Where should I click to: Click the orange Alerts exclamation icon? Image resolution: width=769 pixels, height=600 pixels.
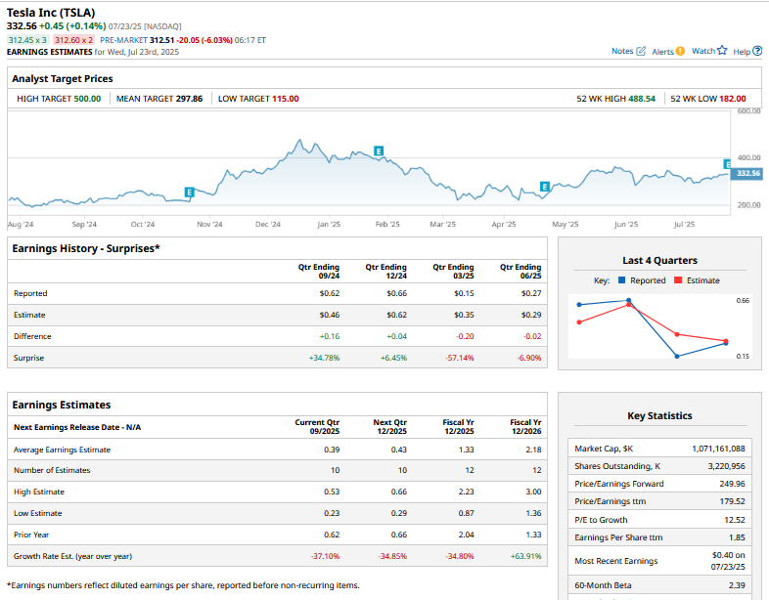[x=680, y=51]
